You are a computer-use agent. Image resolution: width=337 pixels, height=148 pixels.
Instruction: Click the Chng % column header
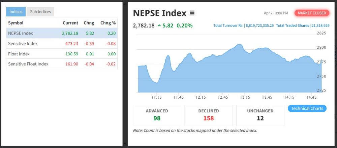tap(108, 23)
